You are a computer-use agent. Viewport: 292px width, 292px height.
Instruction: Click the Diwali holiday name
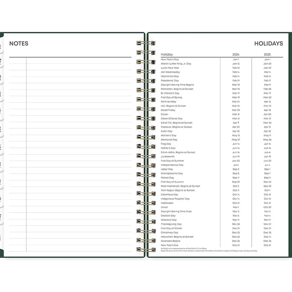click(164, 207)
